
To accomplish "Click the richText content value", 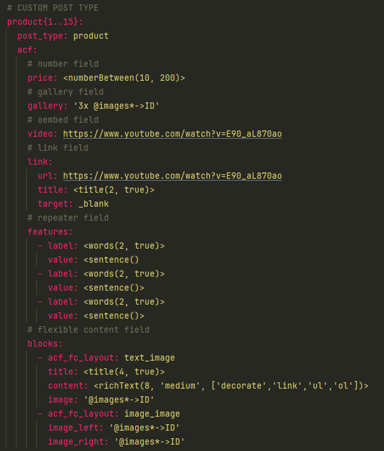I will coord(231,385).
